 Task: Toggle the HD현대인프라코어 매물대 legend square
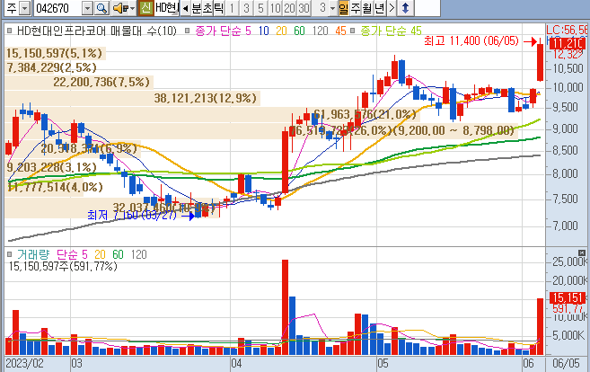coord(10,31)
